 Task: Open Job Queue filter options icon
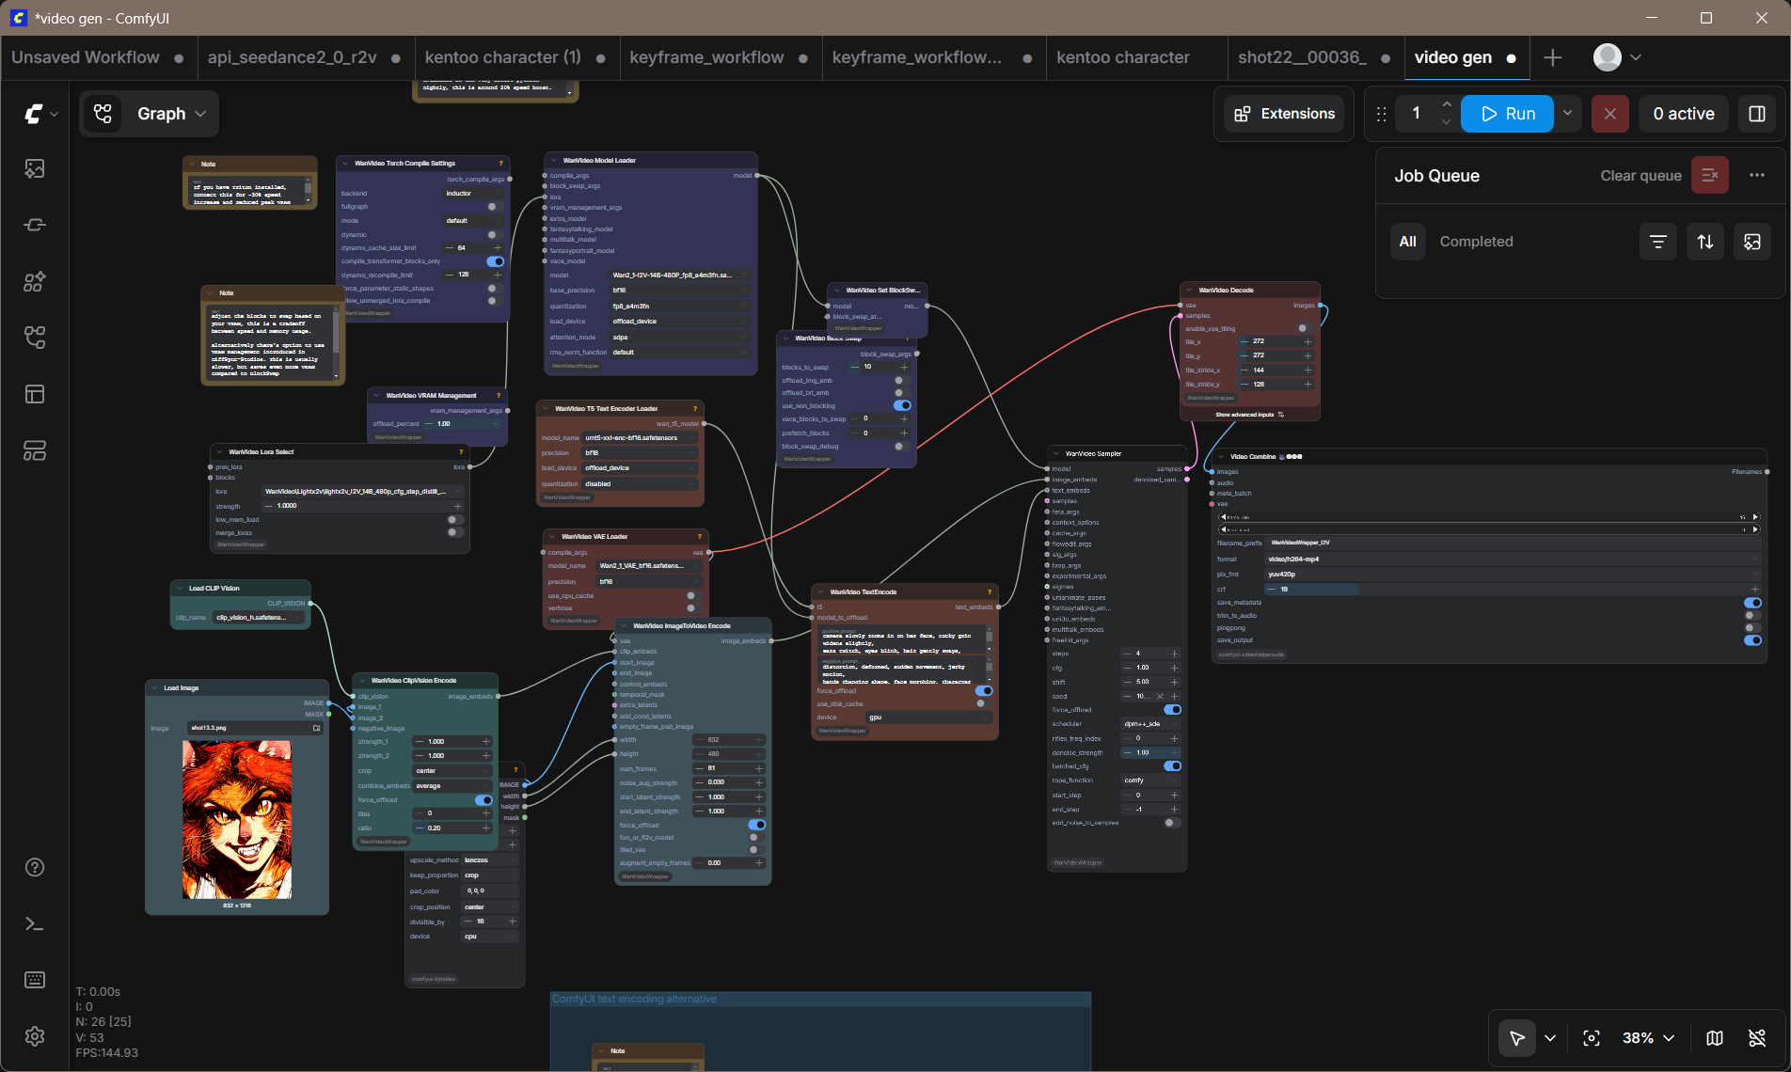click(1658, 242)
